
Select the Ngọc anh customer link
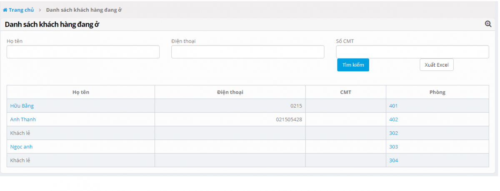pos(21,147)
